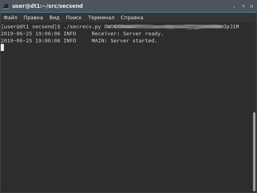Click the terminal icon in the title bar
The height and width of the screenshot is (193, 257).
pyautogui.click(x=6, y=6)
